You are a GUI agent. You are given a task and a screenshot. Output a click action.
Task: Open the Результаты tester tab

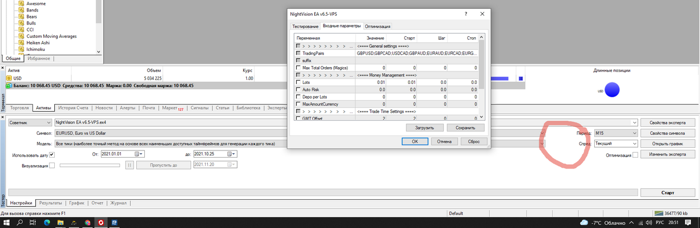(x=50, y=203)
